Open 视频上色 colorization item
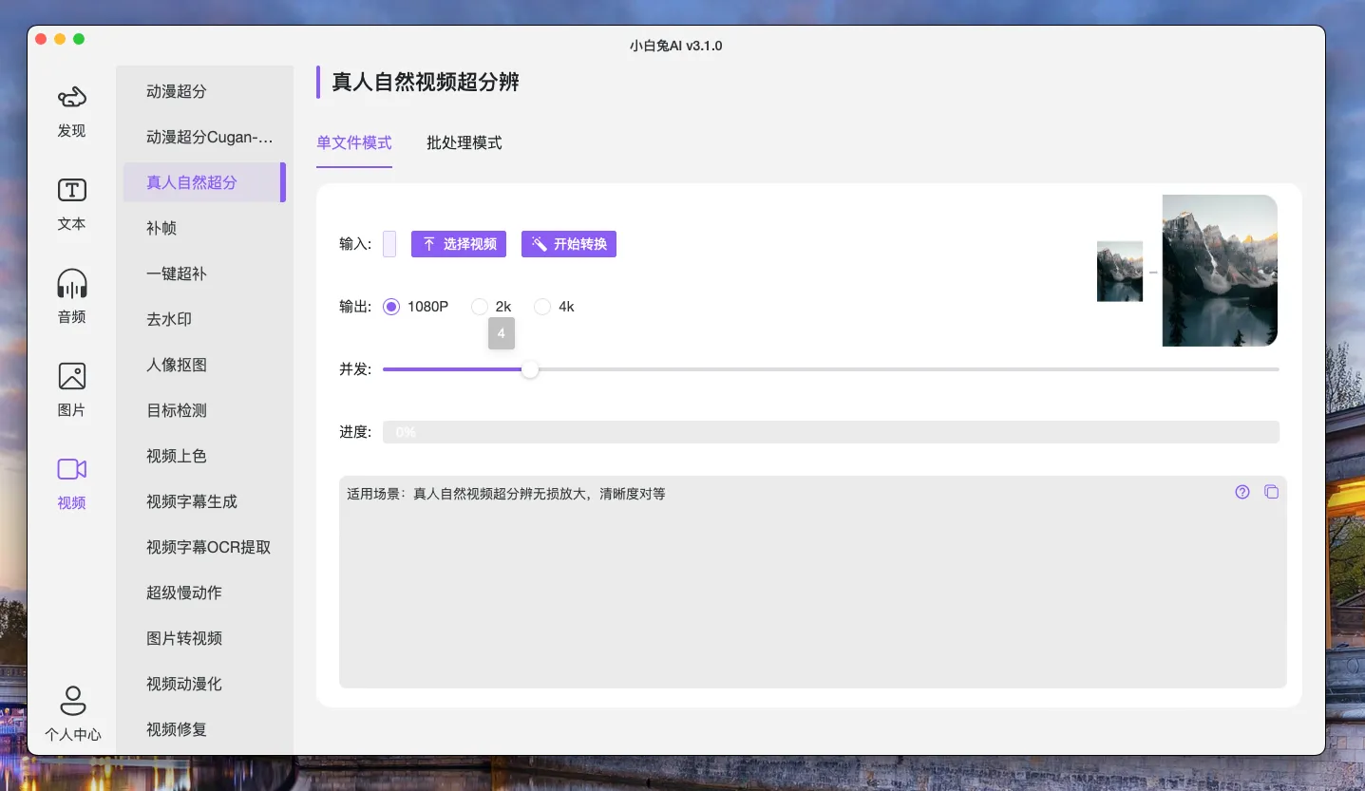This screenshot has width=1365, height=791. [x=204, y=456]
